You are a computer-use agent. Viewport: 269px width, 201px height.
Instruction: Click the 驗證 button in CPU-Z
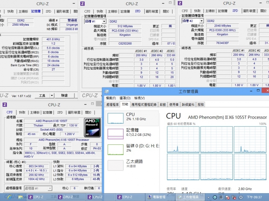65,96
